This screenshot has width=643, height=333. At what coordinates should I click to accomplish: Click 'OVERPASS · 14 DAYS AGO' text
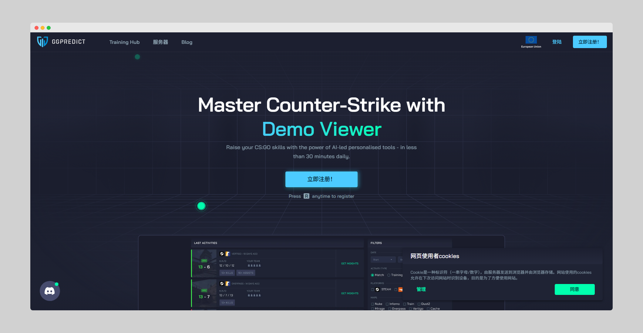click(x=245, y=284)
